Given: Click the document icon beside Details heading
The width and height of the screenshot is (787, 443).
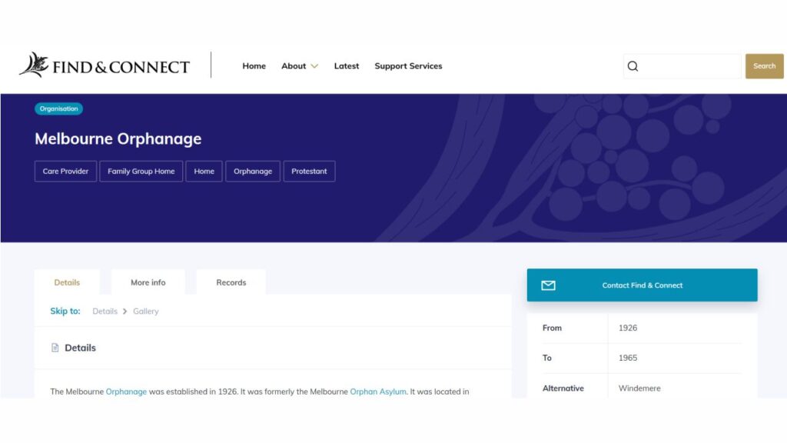Looking at the screenshot, I should point(55,348).
